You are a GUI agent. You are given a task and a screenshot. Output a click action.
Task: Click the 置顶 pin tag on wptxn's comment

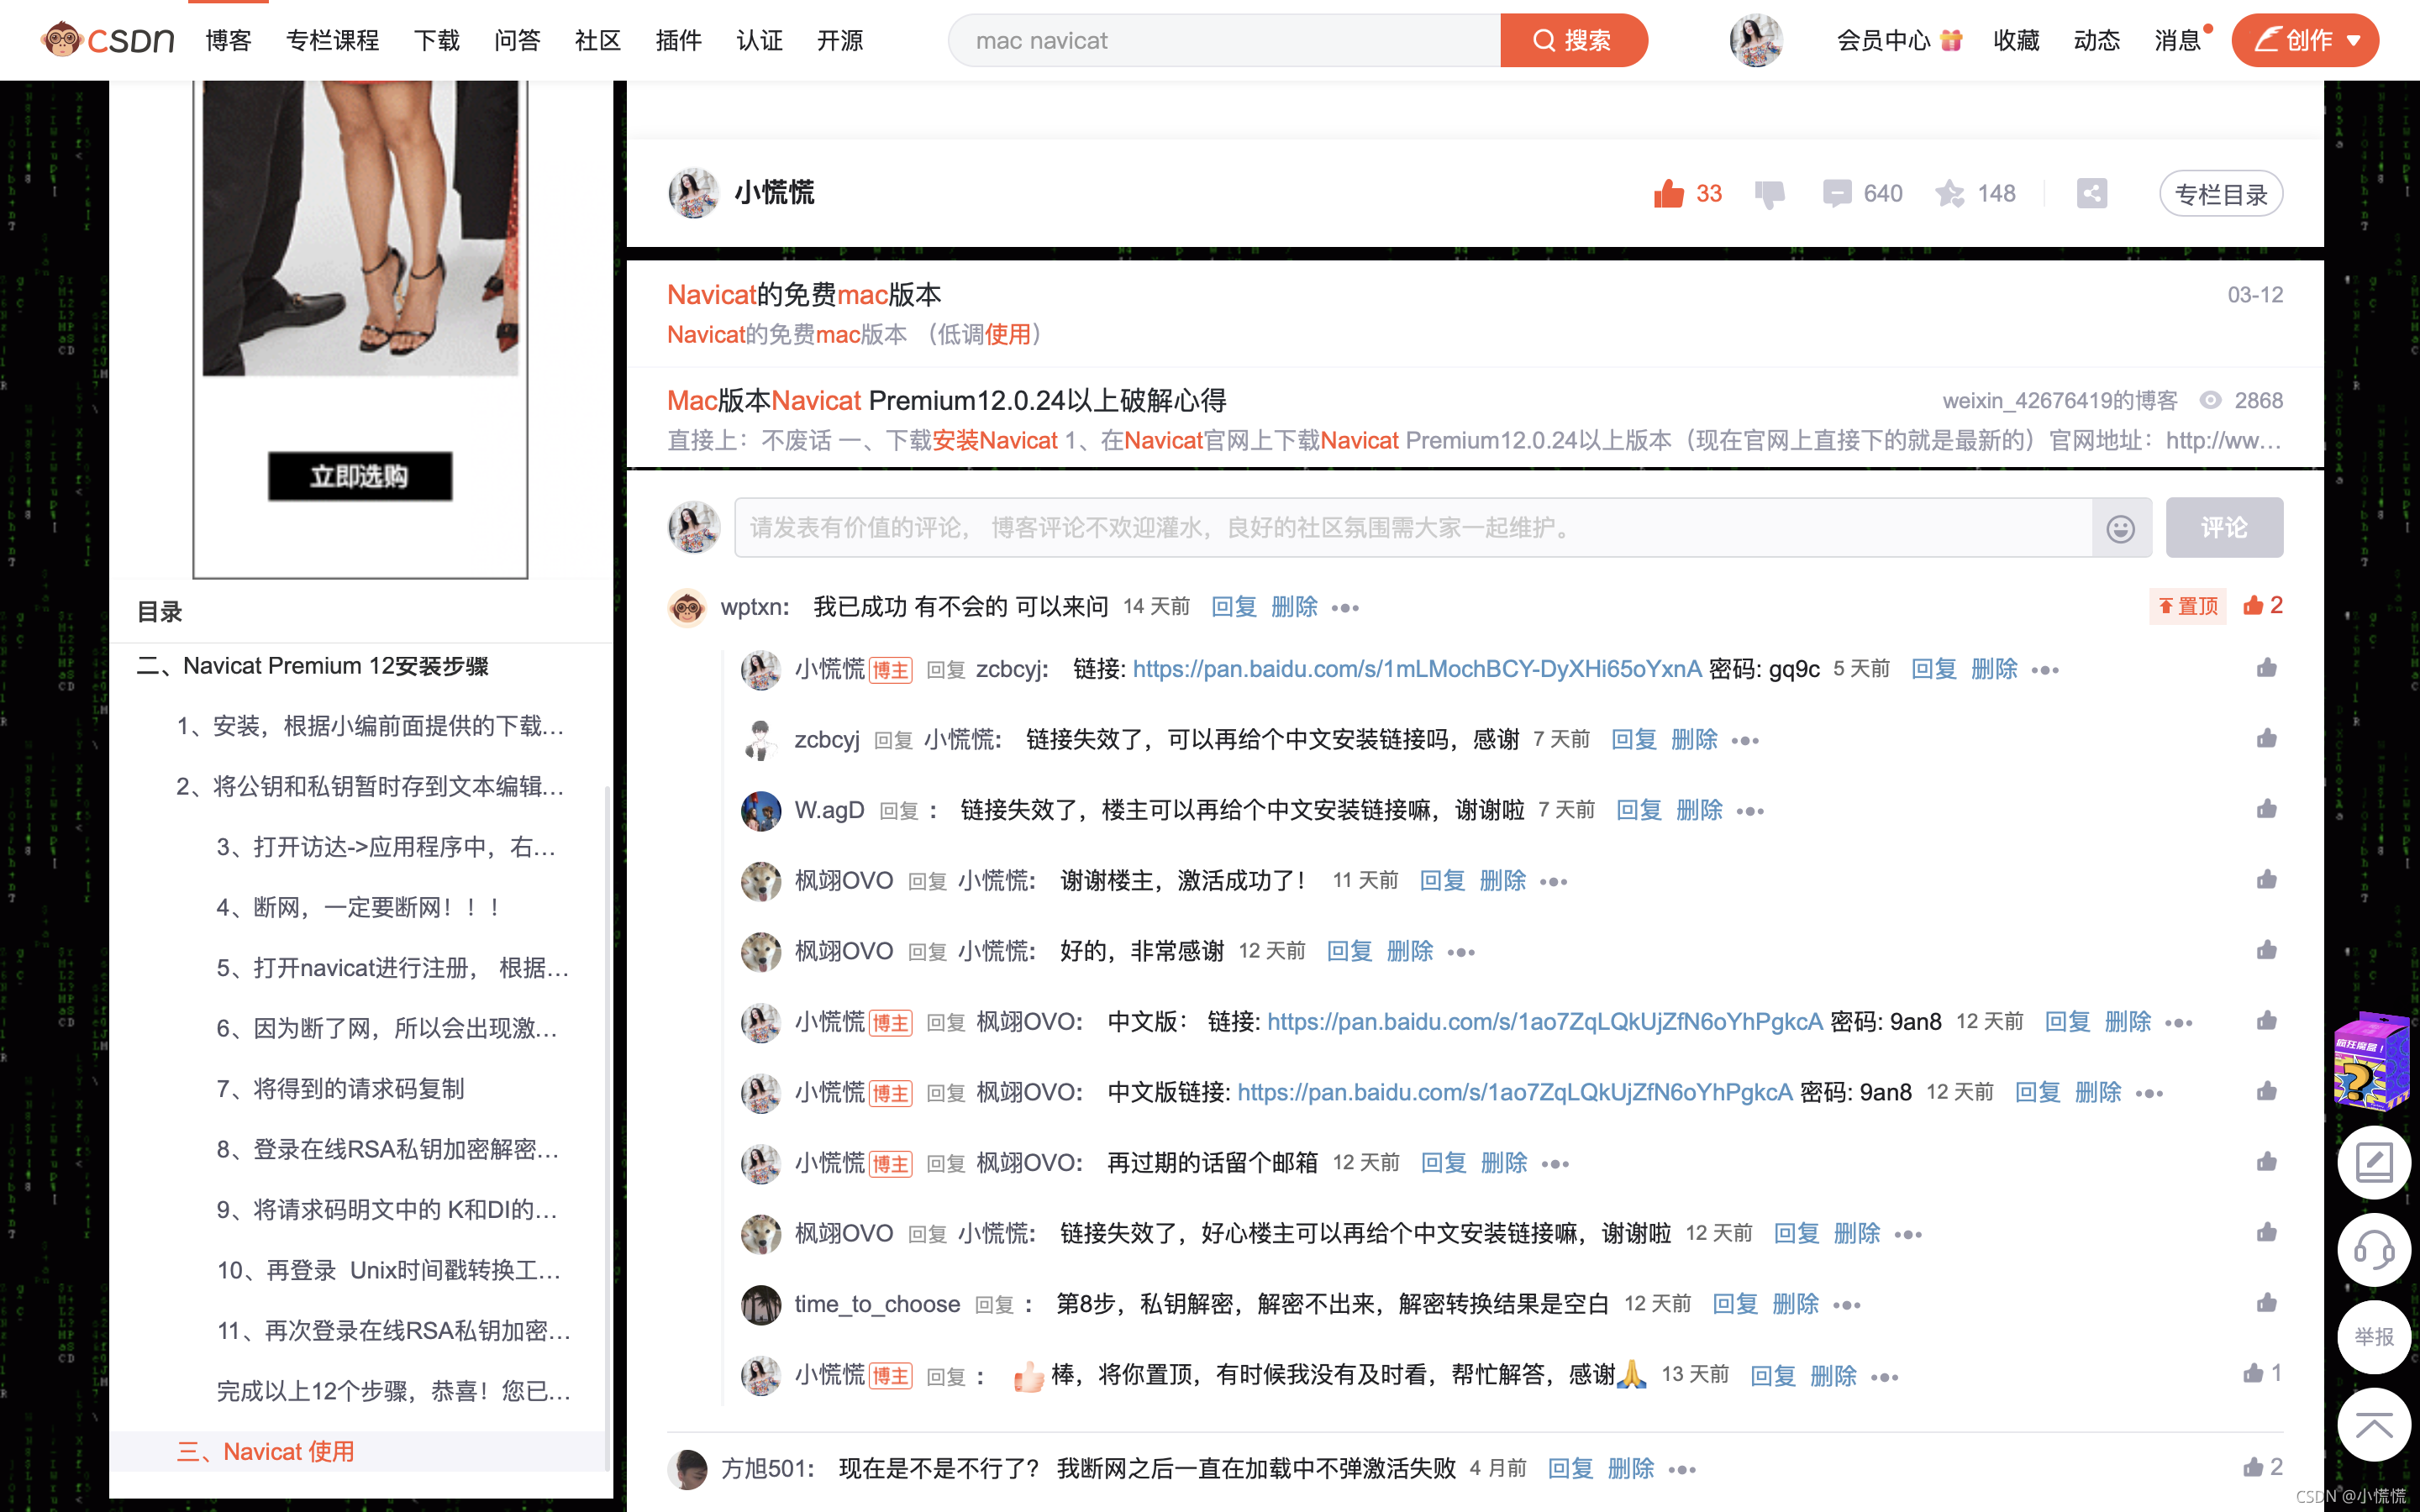tap(2188, 606)
